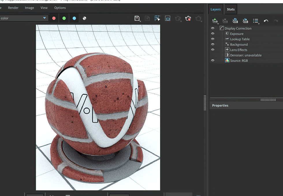Viewport: 283px width, 196px height.
Task: Click the save image icon
Action: pos(137,18)
